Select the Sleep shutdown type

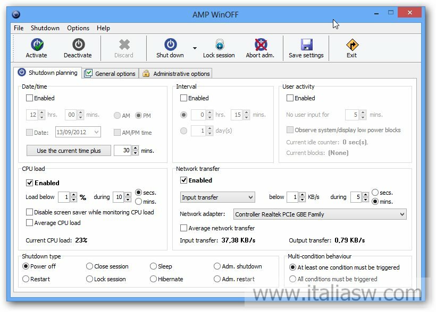coord(153,266)
